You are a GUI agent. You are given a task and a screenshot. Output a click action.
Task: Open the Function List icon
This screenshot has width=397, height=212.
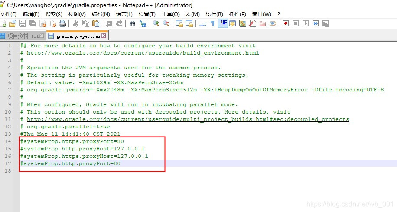[252, 23]
